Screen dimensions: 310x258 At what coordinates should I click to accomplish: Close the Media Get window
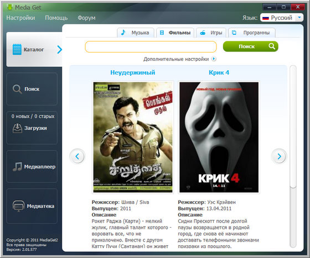pyautogui.click(x=298, y=7)
